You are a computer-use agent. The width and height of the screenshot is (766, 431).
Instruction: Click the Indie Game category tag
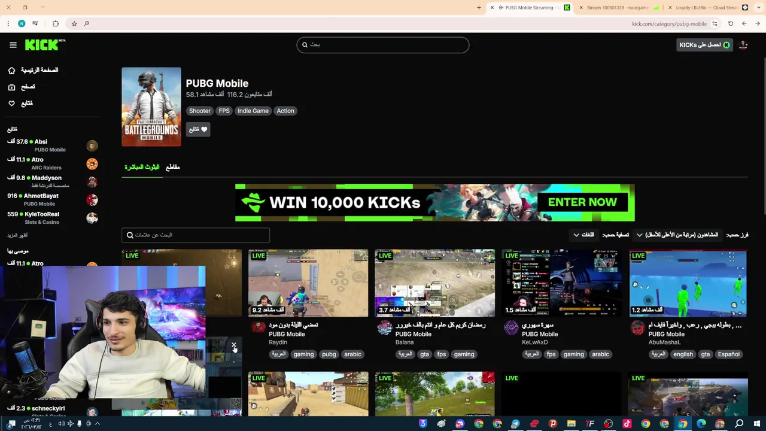click(x=253, y=111)
